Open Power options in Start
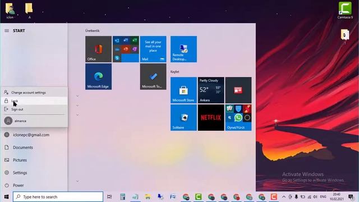 (x=34, y=185)
